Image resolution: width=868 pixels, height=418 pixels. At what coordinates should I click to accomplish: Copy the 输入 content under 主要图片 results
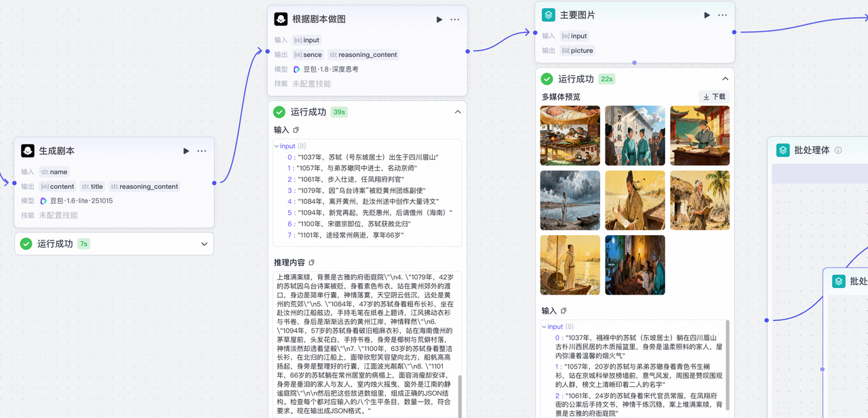(x=564, y=311)
